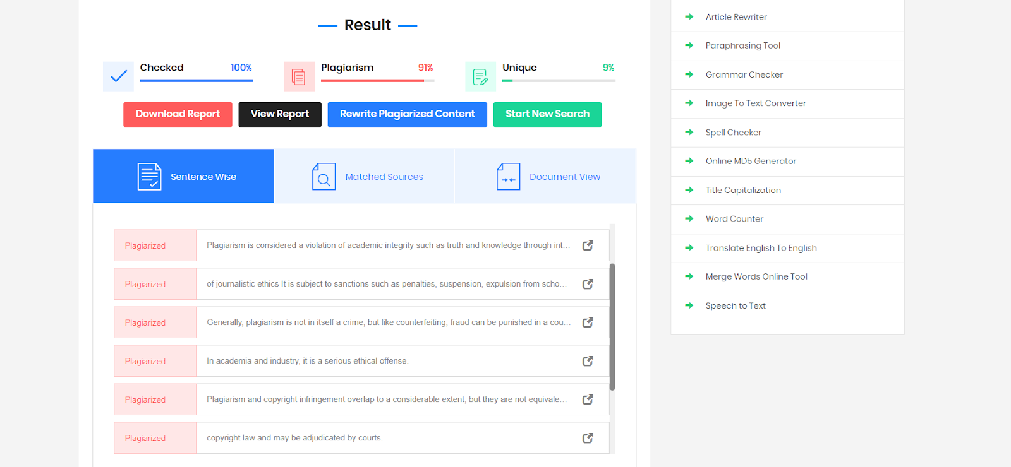The width and height of the screenshot is (1011, 467).
Task: Click green arrow beside Online MD5 Generator
Action: coord(689,161)
